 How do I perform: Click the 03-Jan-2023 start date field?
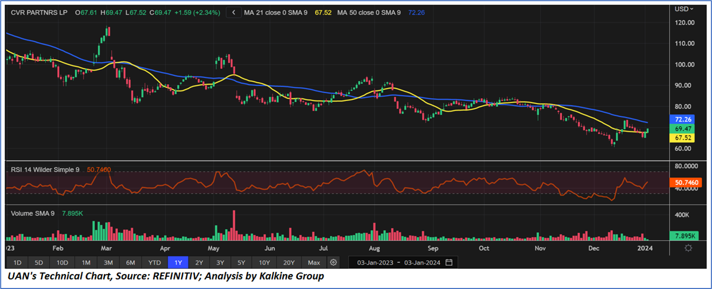click(373, 262)
